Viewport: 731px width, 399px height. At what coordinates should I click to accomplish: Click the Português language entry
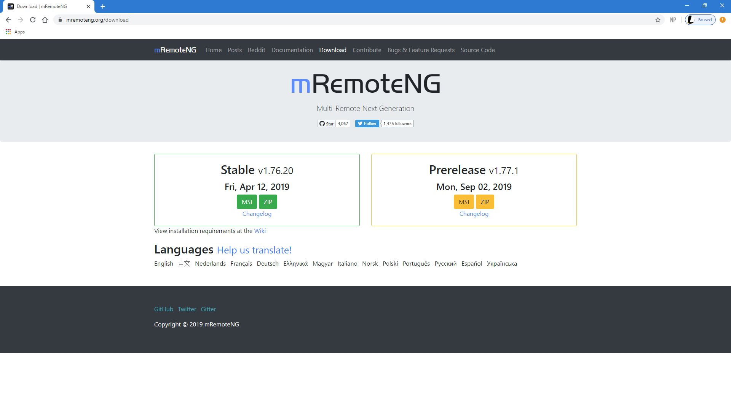(x=416, y=263)
